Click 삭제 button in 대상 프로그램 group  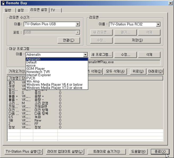point(149,55)
